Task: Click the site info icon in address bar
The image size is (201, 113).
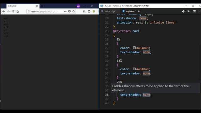Action: coord(29,11)
